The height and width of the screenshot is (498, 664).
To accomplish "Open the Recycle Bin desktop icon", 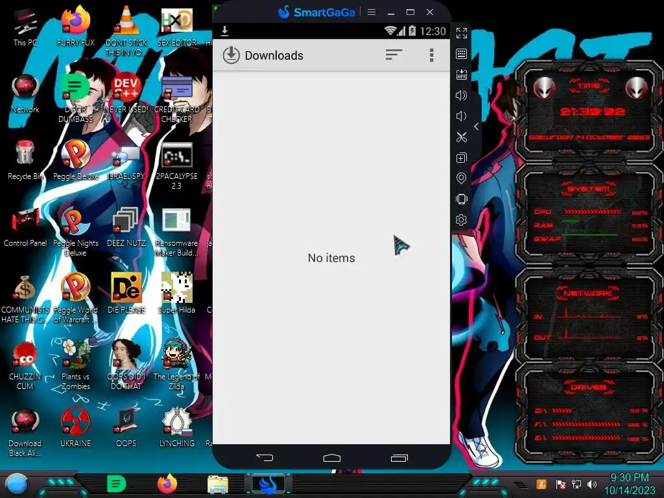I will (x=25, y=153).
